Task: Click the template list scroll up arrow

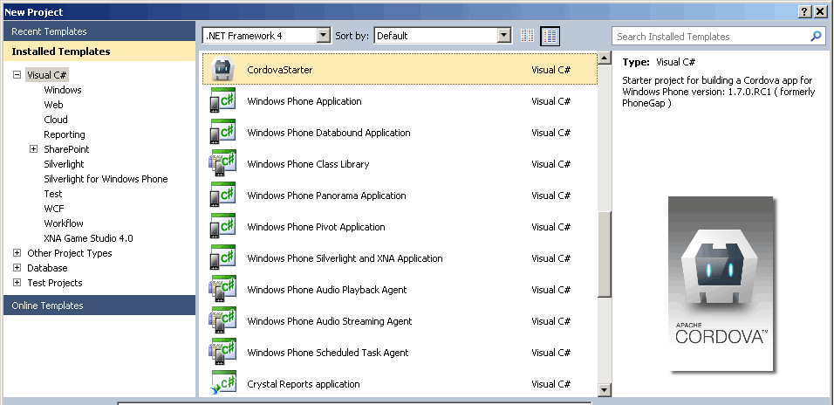Action: click(x=605, y=58)
